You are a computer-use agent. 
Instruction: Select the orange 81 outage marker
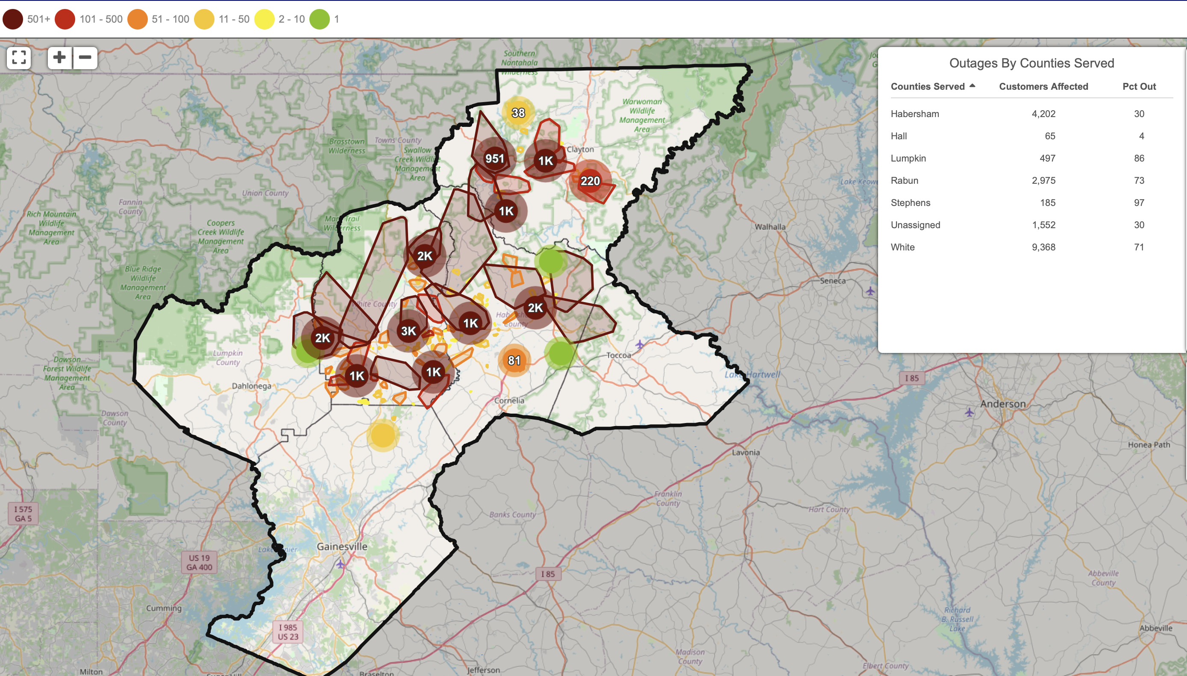coord(514,360)
